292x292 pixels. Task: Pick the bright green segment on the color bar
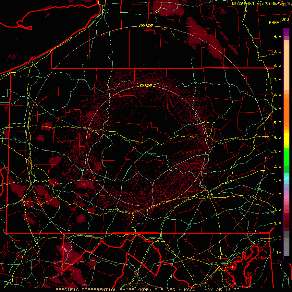coord(286,156)
